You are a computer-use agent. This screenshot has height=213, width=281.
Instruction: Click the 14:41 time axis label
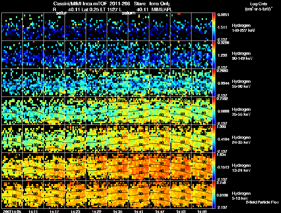click(139, 211)
